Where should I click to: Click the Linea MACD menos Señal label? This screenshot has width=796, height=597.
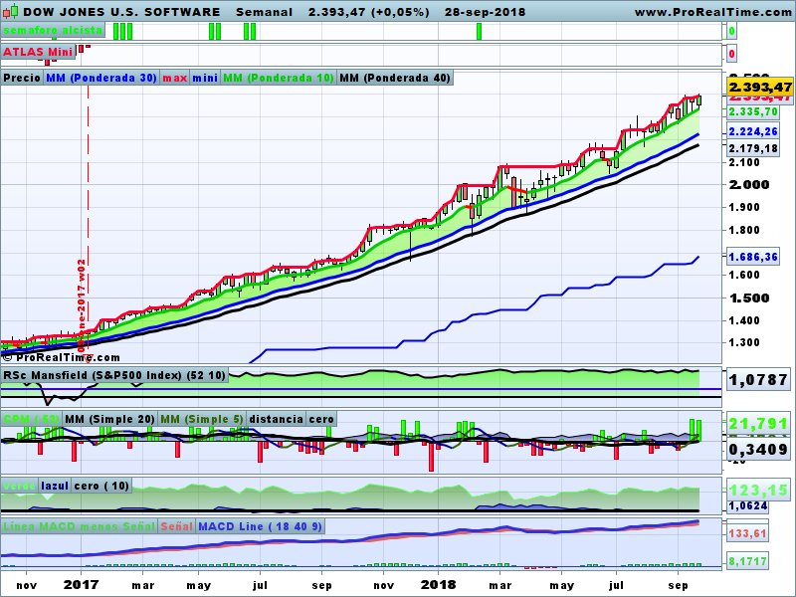coord(80,526)
